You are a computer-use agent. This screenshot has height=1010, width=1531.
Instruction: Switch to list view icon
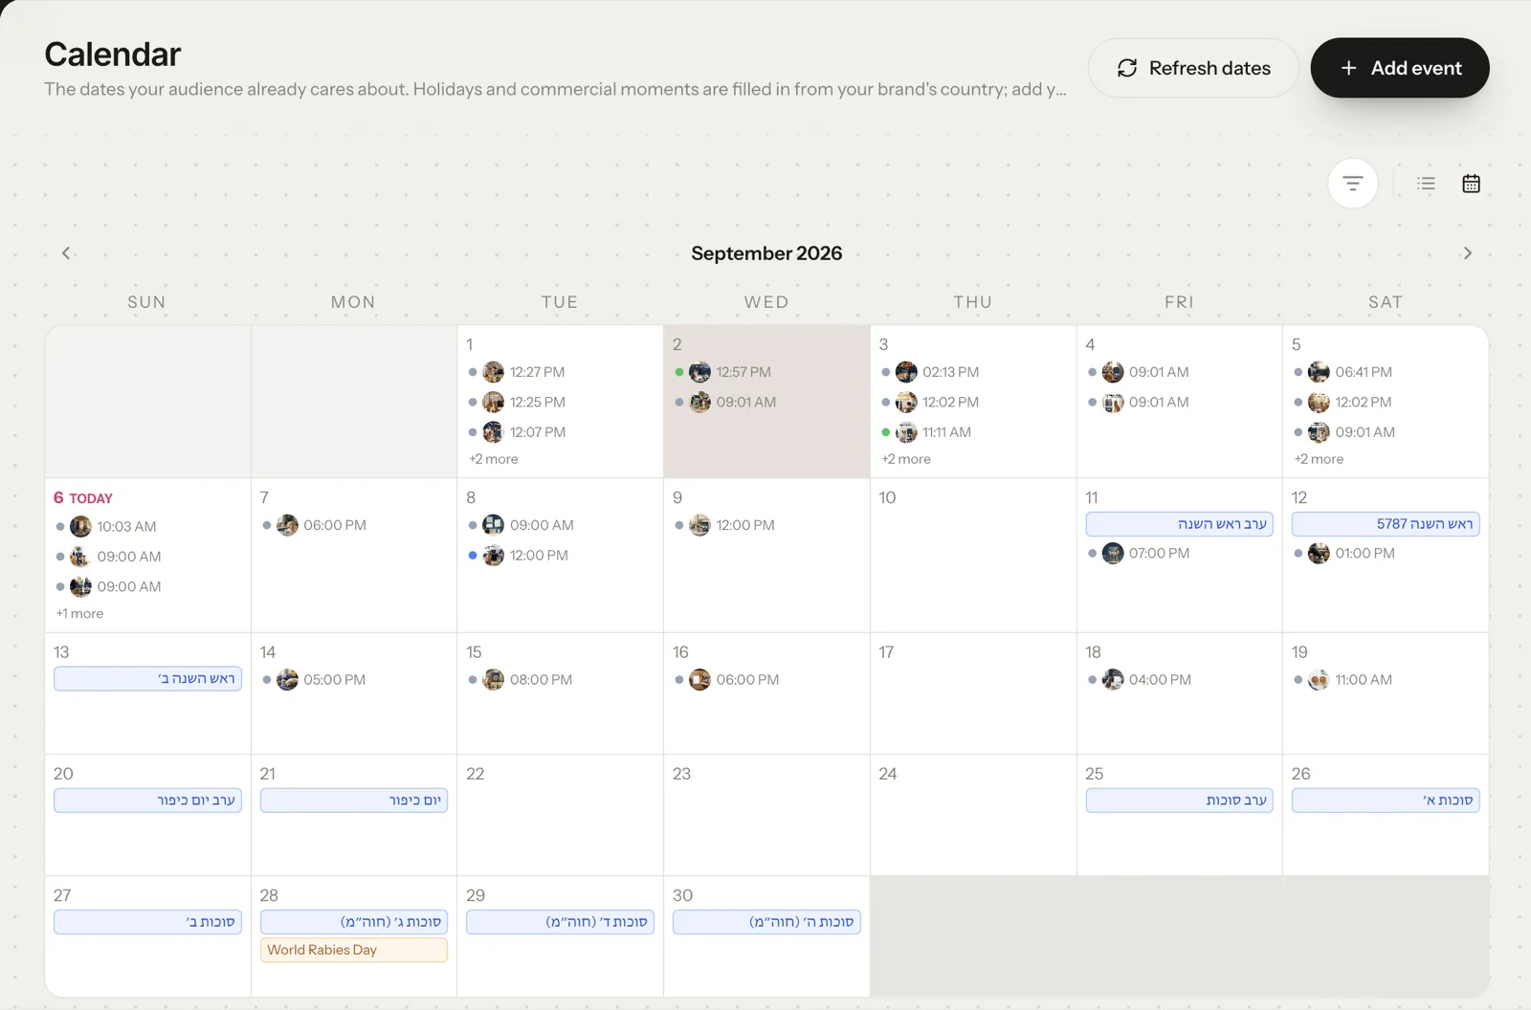pos(1426,184)
